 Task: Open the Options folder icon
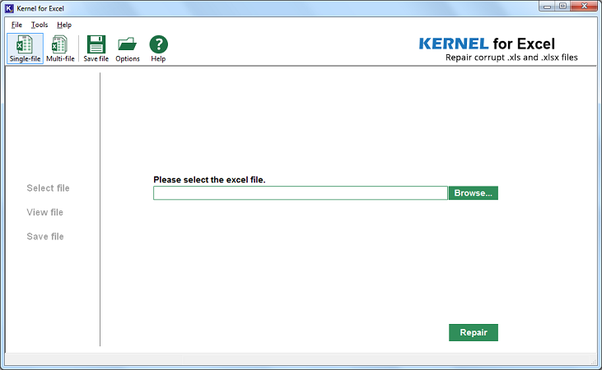(127, 49)
